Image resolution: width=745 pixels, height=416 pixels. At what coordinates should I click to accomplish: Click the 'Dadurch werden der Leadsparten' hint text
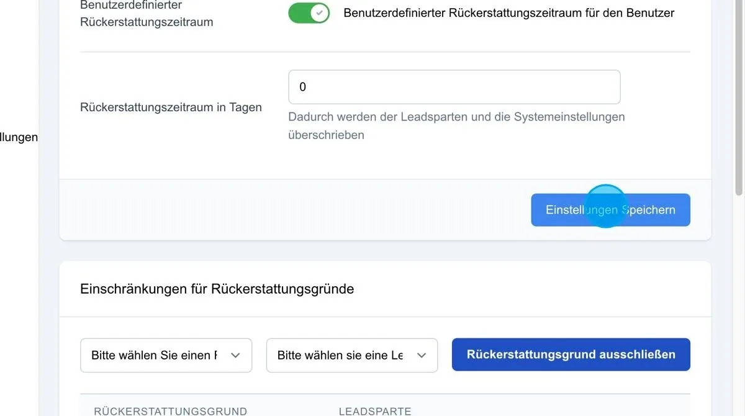coord(456,125)
